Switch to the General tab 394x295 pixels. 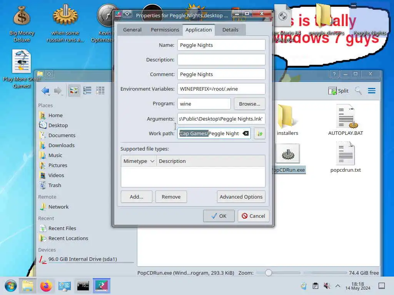click(x=132, y=30)
